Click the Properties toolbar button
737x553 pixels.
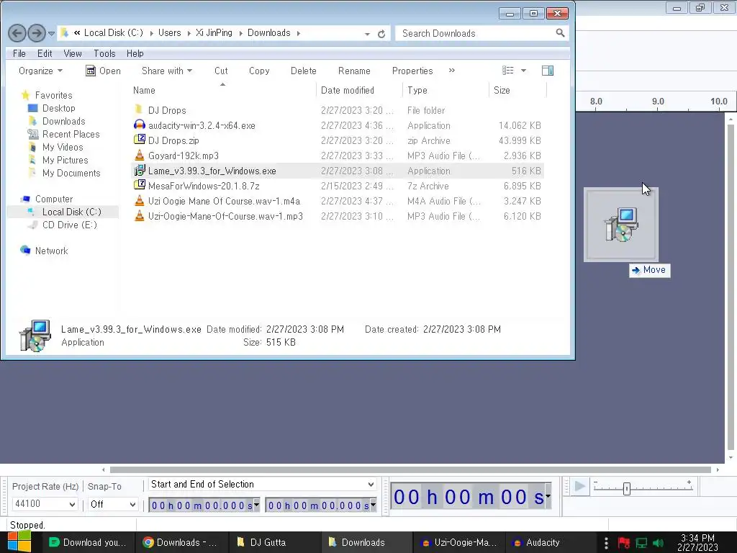pyautogui.click(x=412, y=71)
